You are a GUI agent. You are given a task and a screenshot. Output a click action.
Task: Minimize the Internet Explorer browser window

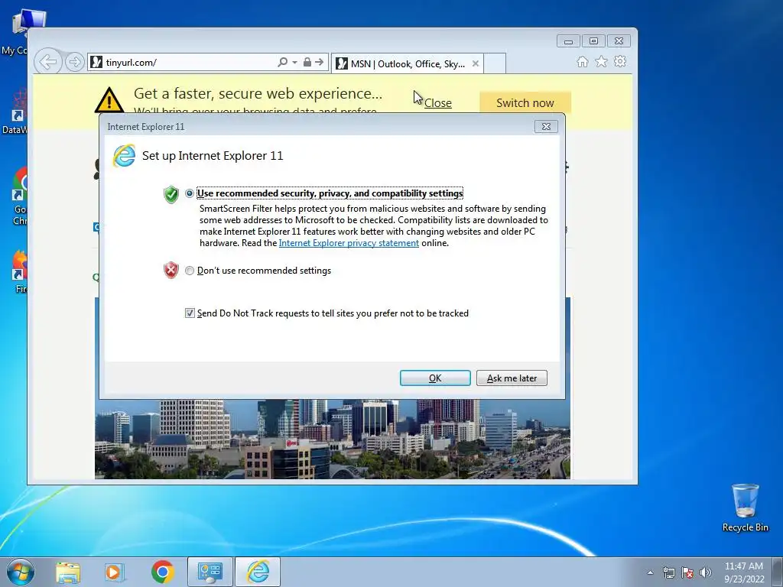(x=568, y=41)
